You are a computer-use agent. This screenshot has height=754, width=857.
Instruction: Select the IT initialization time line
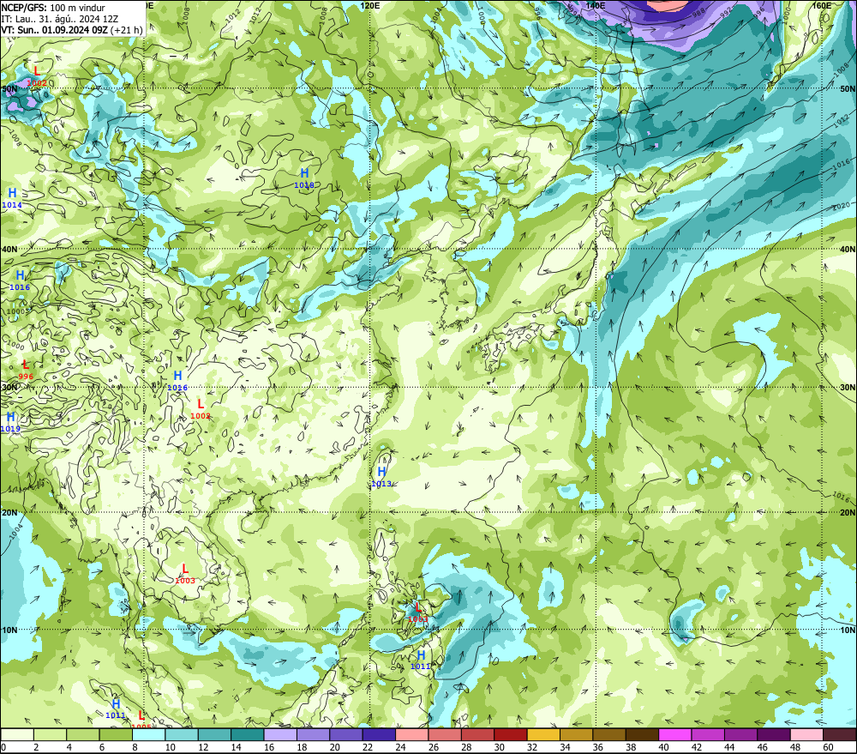[60, 19]
